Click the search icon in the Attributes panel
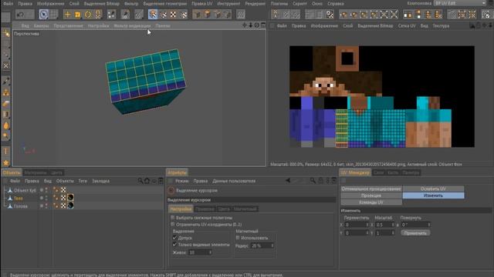Screen dimensions: 494x277 313,181
